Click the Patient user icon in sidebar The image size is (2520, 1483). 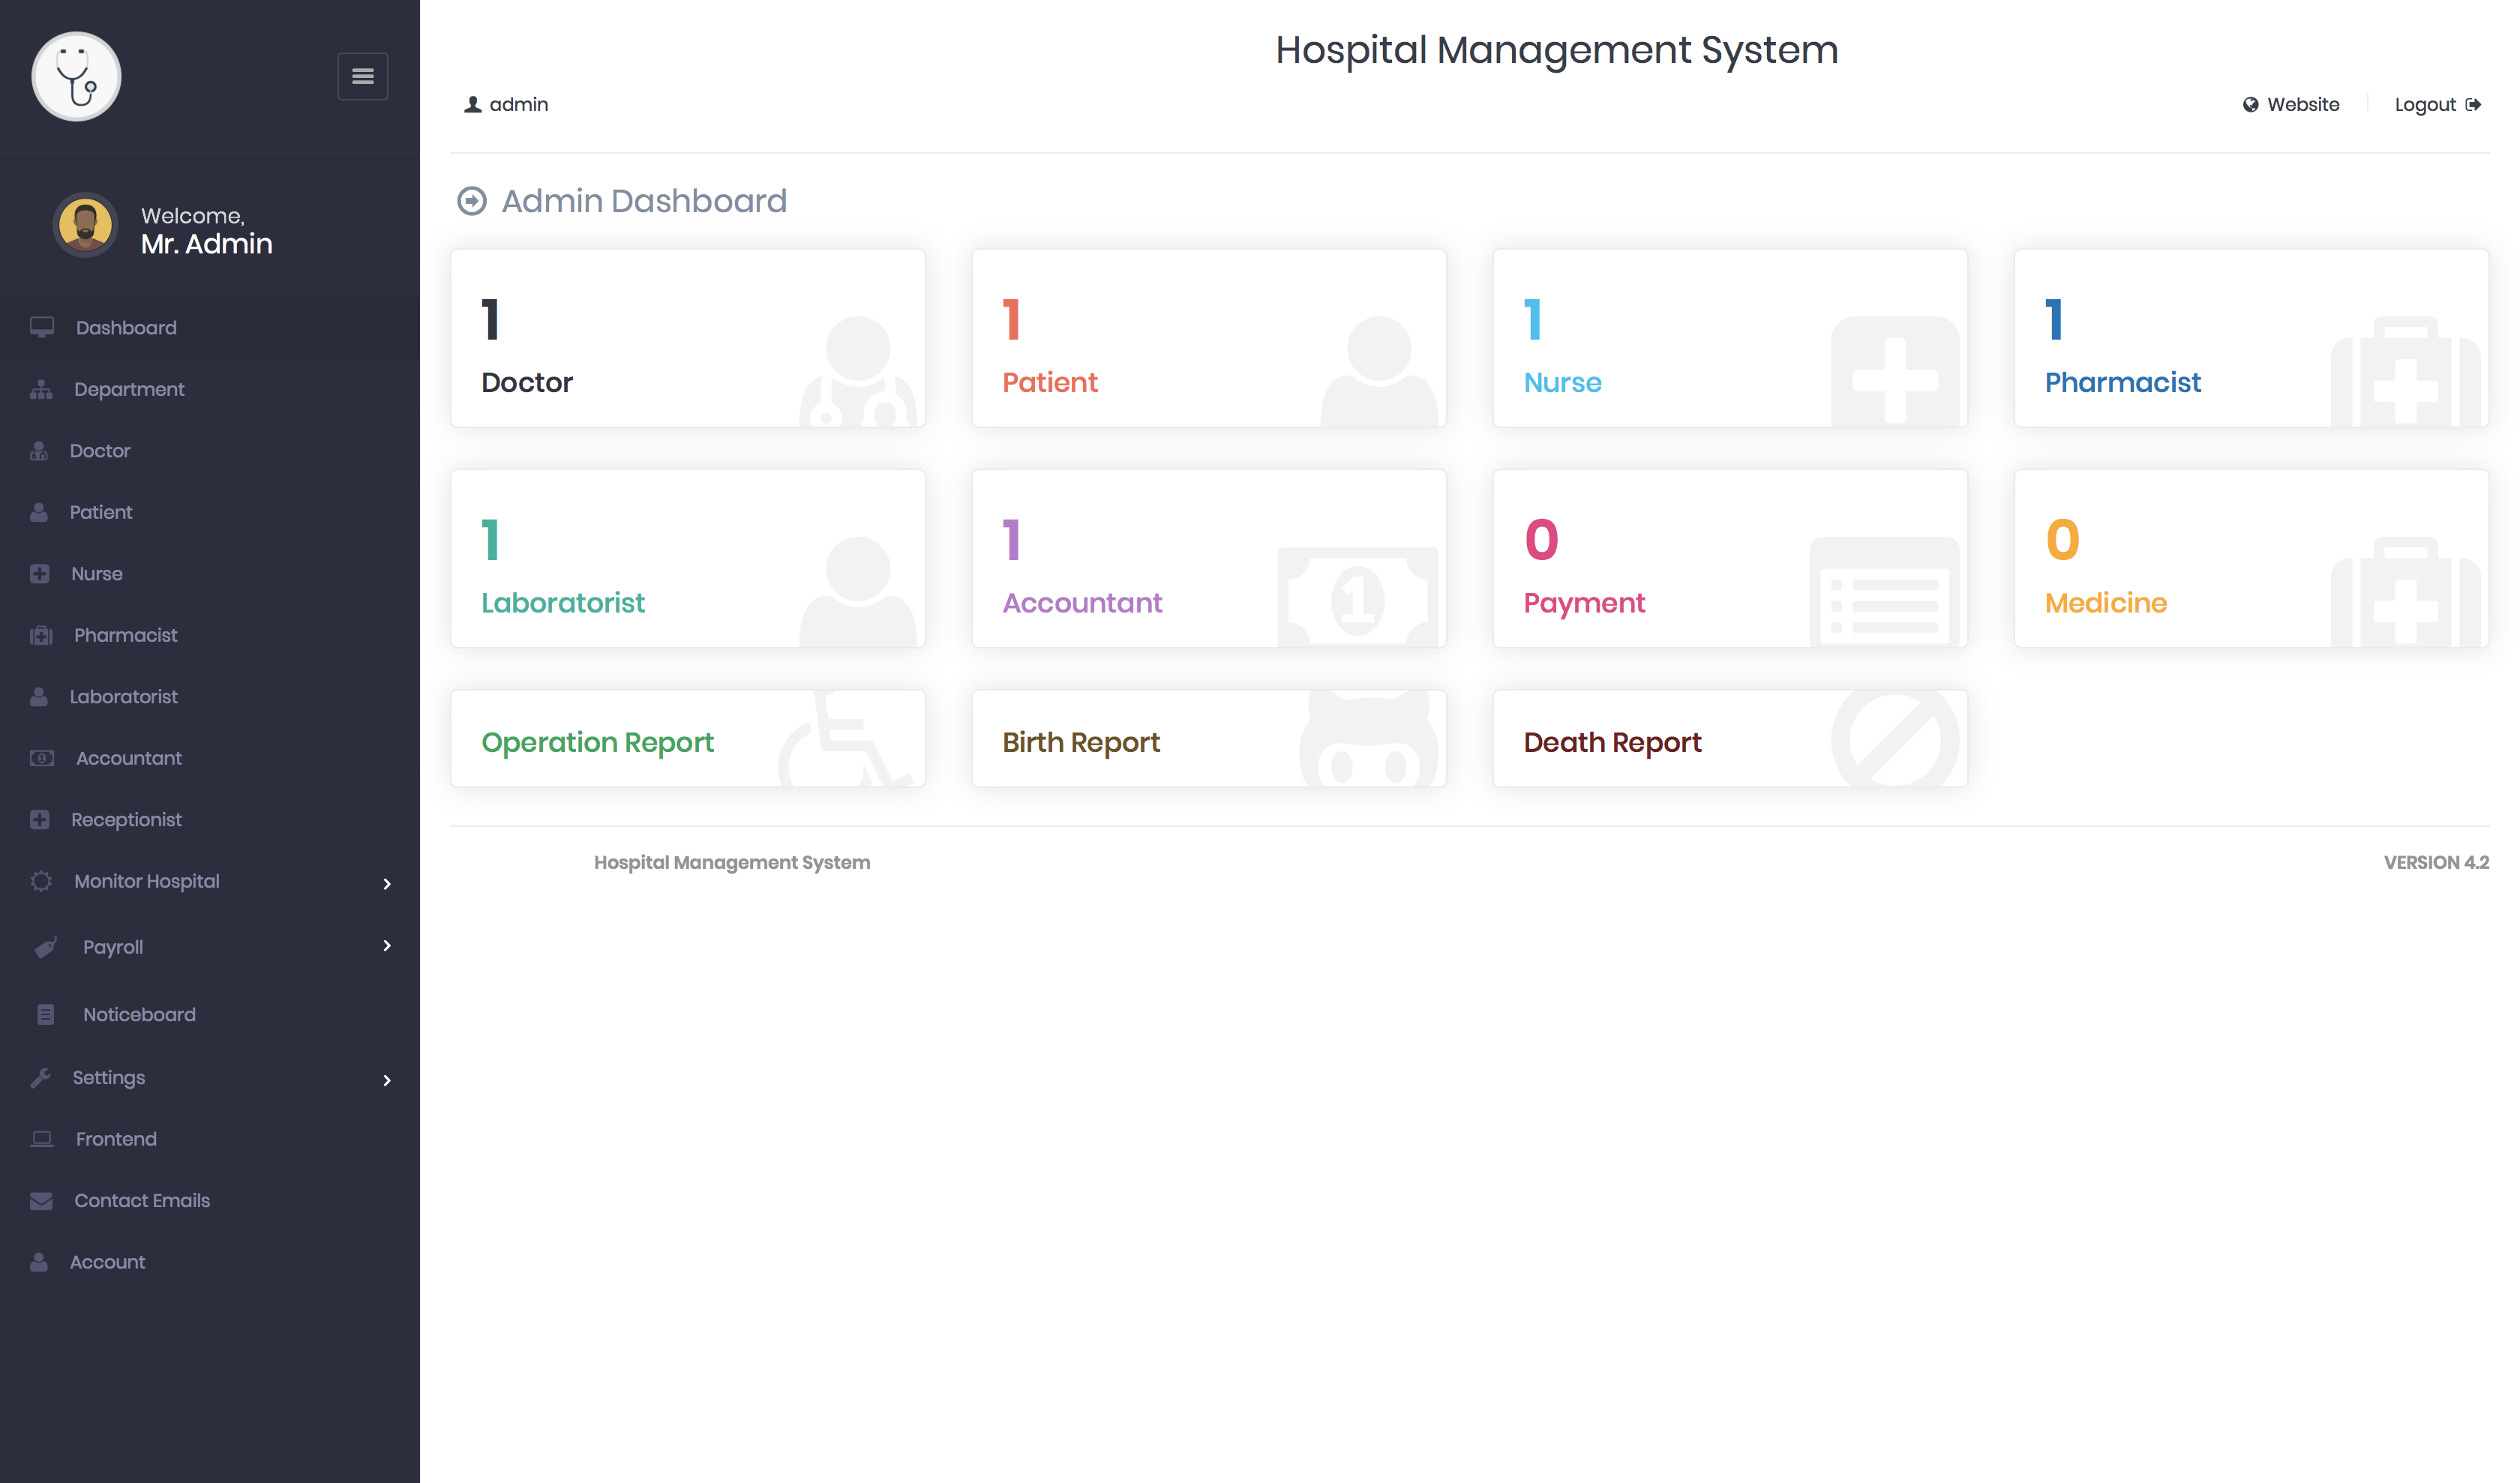pos(39,513)
